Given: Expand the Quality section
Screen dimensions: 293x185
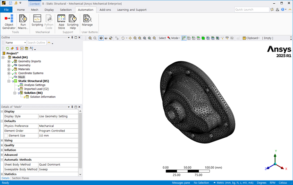Looking at the screenshot, I should point(2,145).
